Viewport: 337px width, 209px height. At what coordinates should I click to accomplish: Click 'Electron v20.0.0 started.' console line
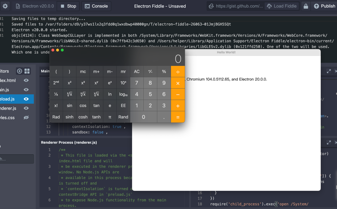(39, 30)
